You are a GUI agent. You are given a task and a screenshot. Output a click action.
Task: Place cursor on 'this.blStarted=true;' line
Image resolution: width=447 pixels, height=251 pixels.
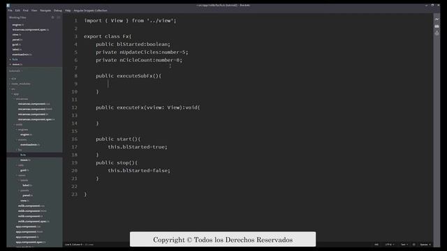tap(138, 147)
